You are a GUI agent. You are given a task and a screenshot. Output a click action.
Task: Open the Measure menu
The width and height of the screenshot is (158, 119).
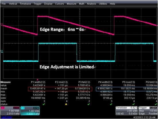pos(71,4)
